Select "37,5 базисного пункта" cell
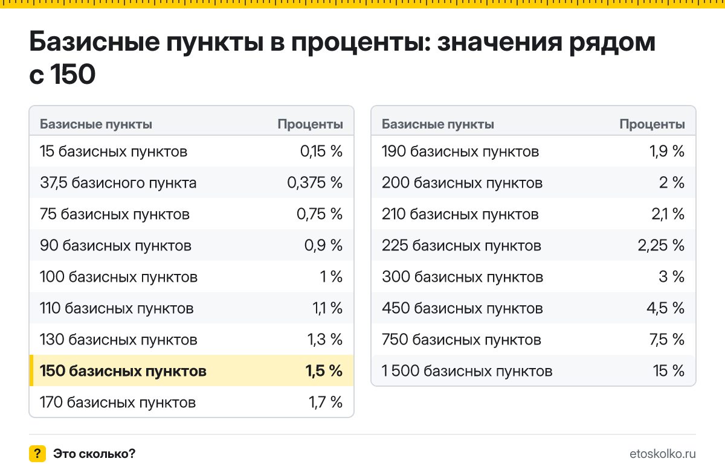Screen dimensions: 725x473 point(118,183)
